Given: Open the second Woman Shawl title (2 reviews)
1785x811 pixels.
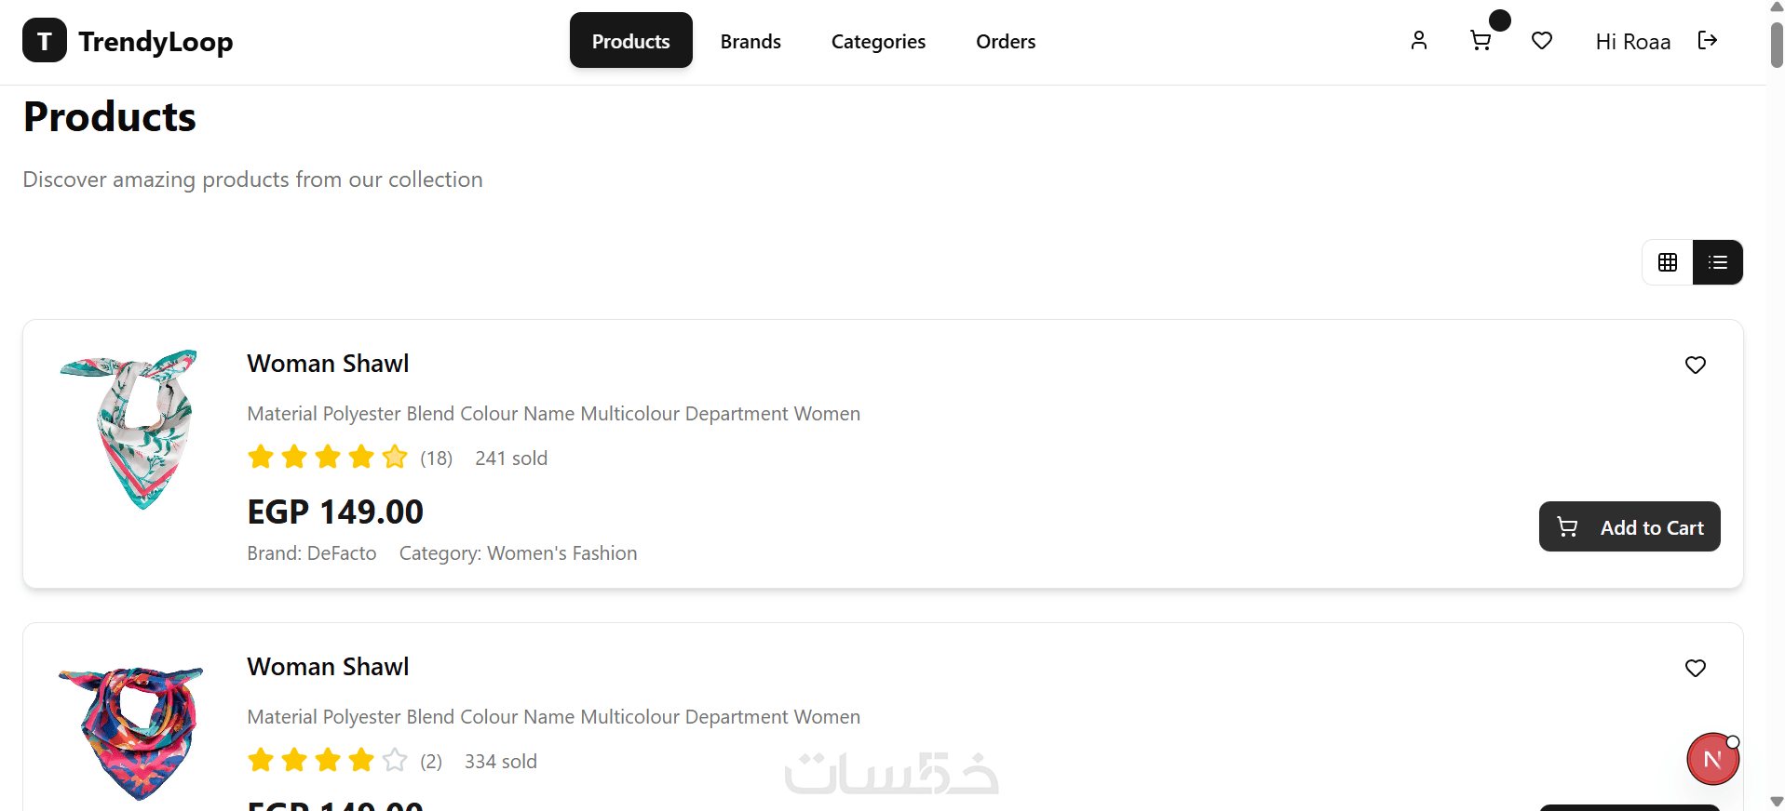Looking at the screenshot, I should [328, 667].
